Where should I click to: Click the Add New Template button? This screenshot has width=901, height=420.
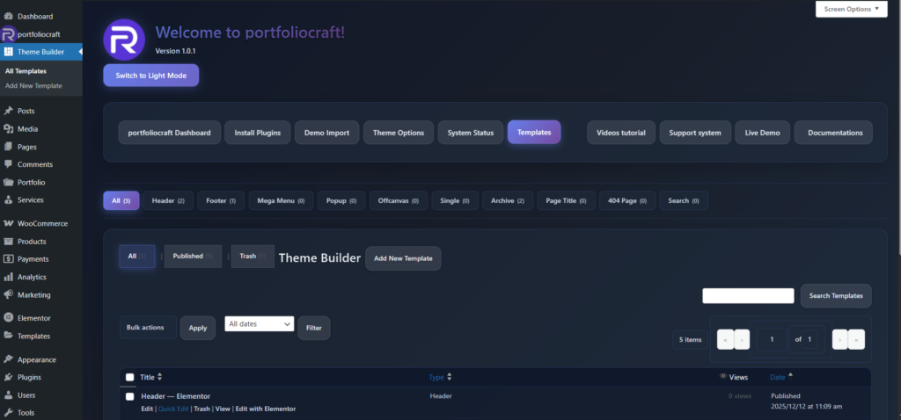403,258
